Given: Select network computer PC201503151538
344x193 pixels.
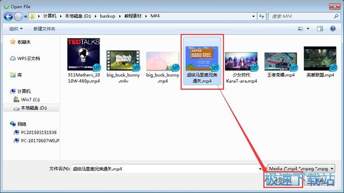Looking at the screenshot, I should click(39, 132).
